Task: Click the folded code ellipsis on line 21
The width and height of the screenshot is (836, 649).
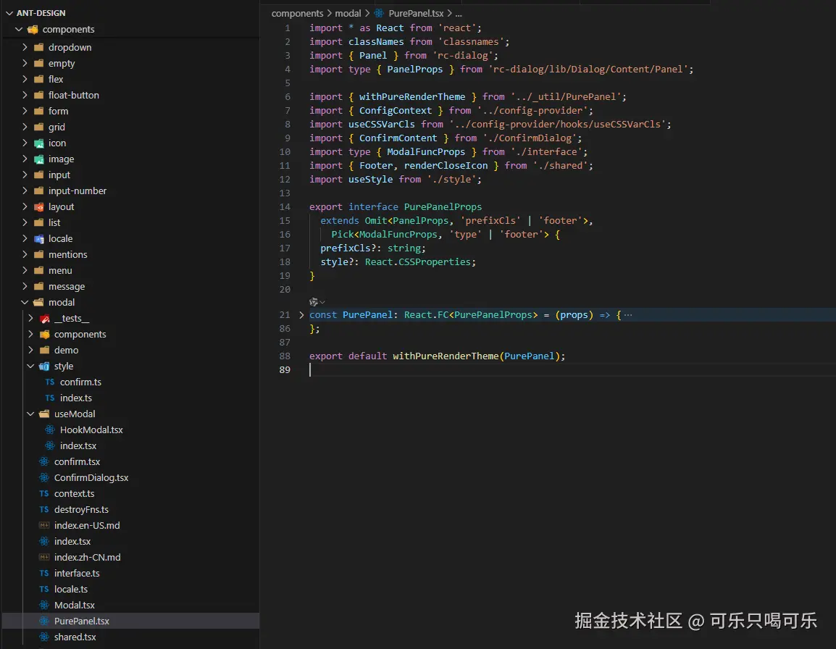Action: (x=628, y=314)
